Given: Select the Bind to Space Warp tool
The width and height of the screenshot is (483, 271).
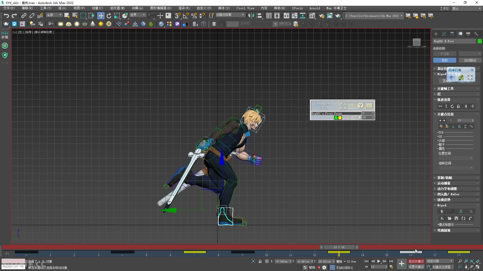Looking at the screenshot, I should (x=40, y=16).
